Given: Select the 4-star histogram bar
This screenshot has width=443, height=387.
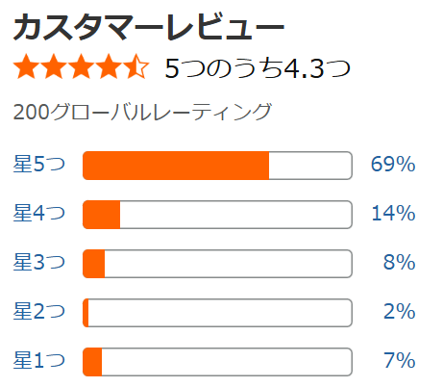Looking at the screenshot, I should [217, 215].
